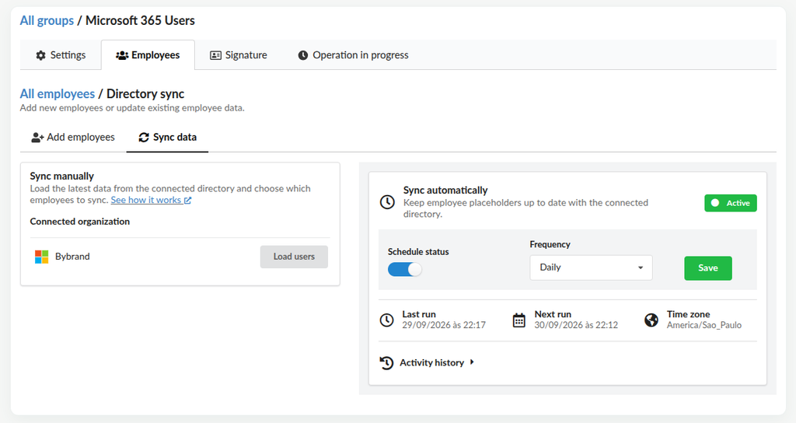796x423 pixels.
Task: Select the Sync data sub-tab
Action: pos(168,138)
